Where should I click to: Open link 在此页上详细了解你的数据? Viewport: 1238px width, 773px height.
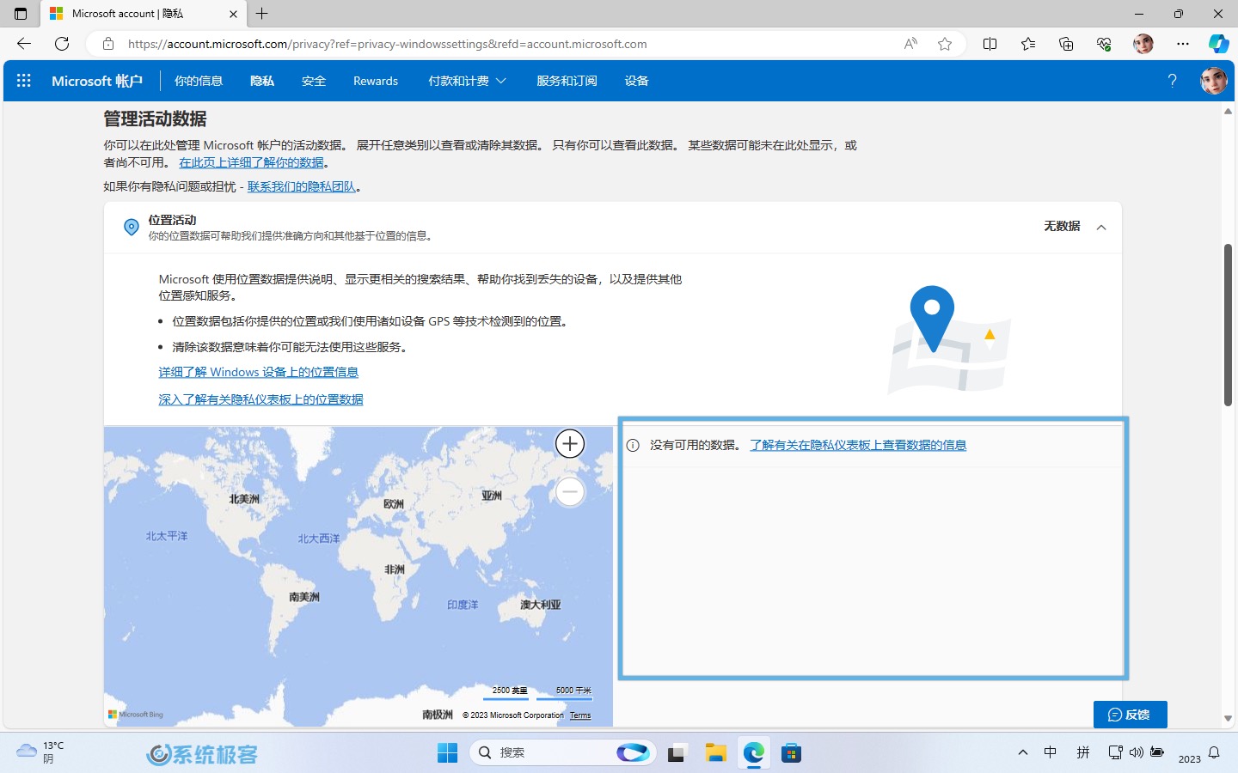tap(252, 162)
